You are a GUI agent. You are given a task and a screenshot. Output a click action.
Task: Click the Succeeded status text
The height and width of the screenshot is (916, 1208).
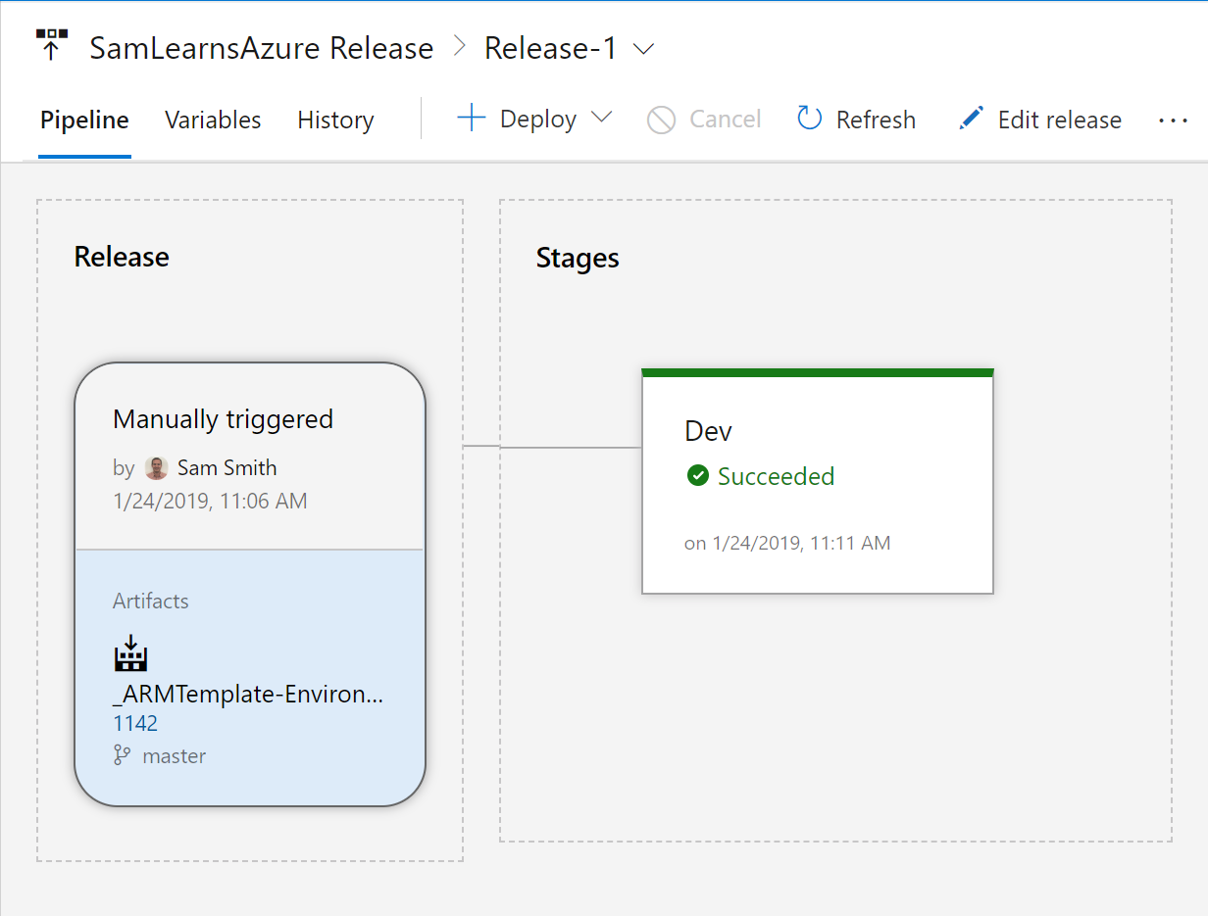[x=776, y=477]
